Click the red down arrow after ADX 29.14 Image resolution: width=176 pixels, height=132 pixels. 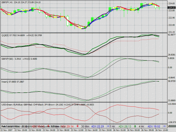point(77,126)
